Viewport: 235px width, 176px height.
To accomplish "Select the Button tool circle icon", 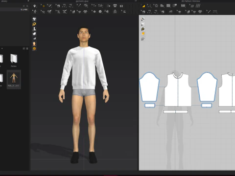I will 100,12.
